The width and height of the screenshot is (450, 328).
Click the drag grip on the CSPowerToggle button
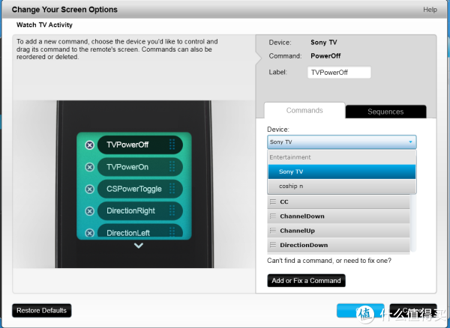(172, 189)
